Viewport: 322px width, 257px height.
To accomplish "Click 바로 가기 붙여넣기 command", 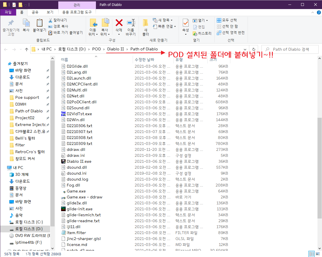I will tap(65, 33).
